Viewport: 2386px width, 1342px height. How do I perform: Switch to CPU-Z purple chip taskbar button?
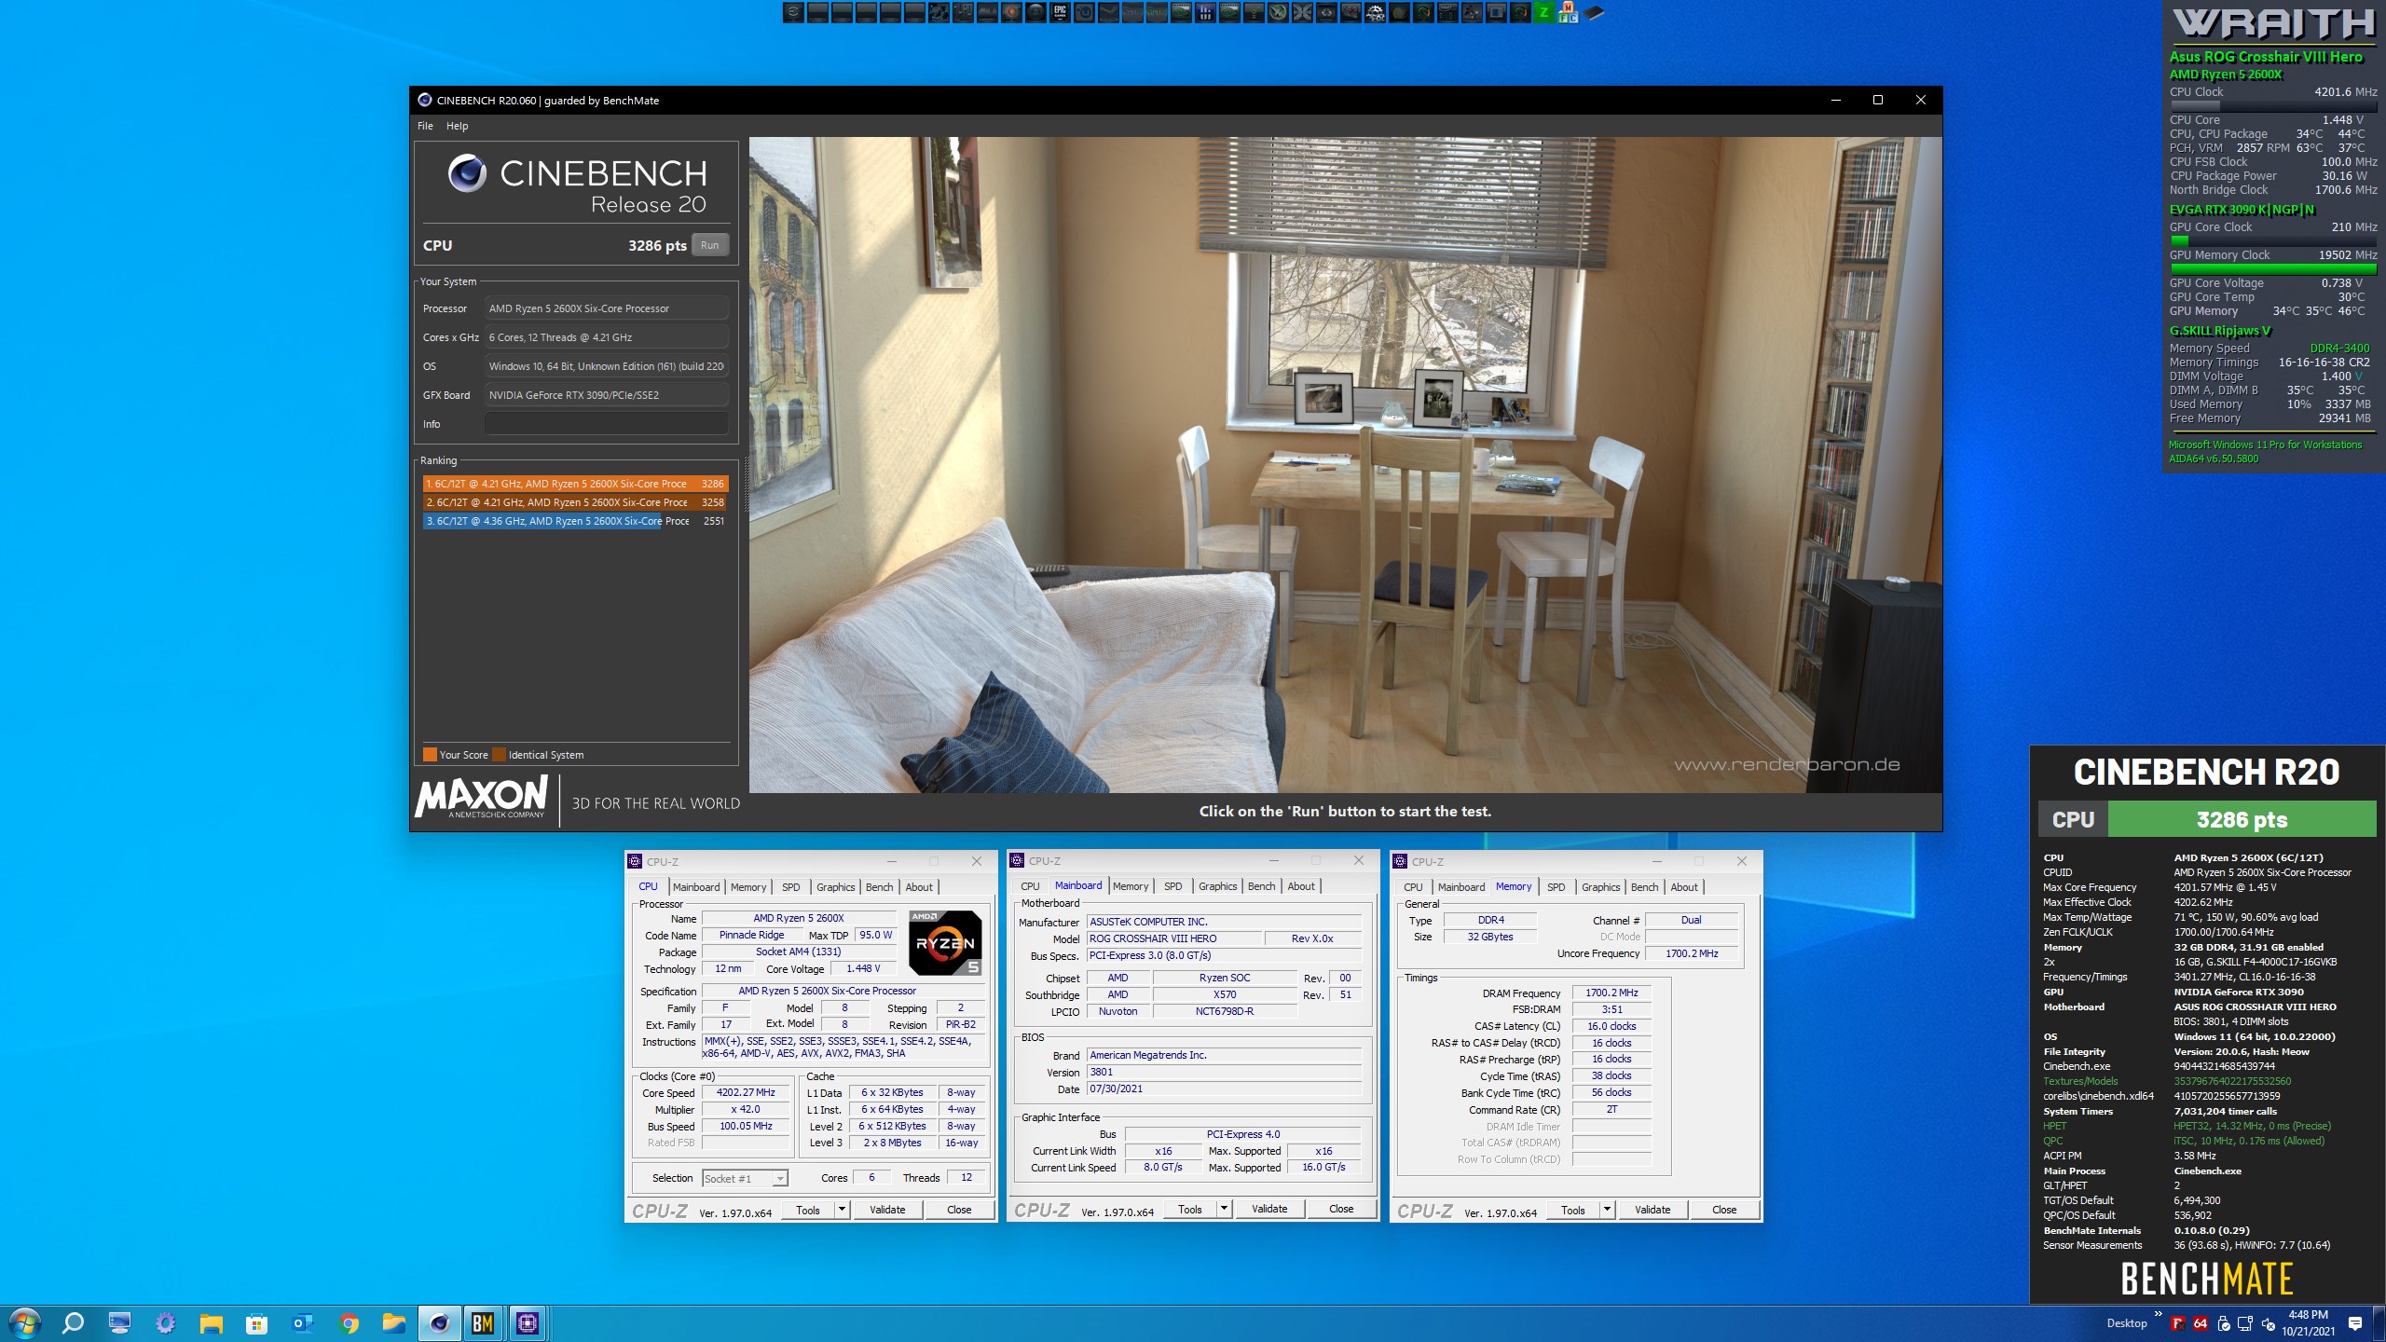(528, 1323)
